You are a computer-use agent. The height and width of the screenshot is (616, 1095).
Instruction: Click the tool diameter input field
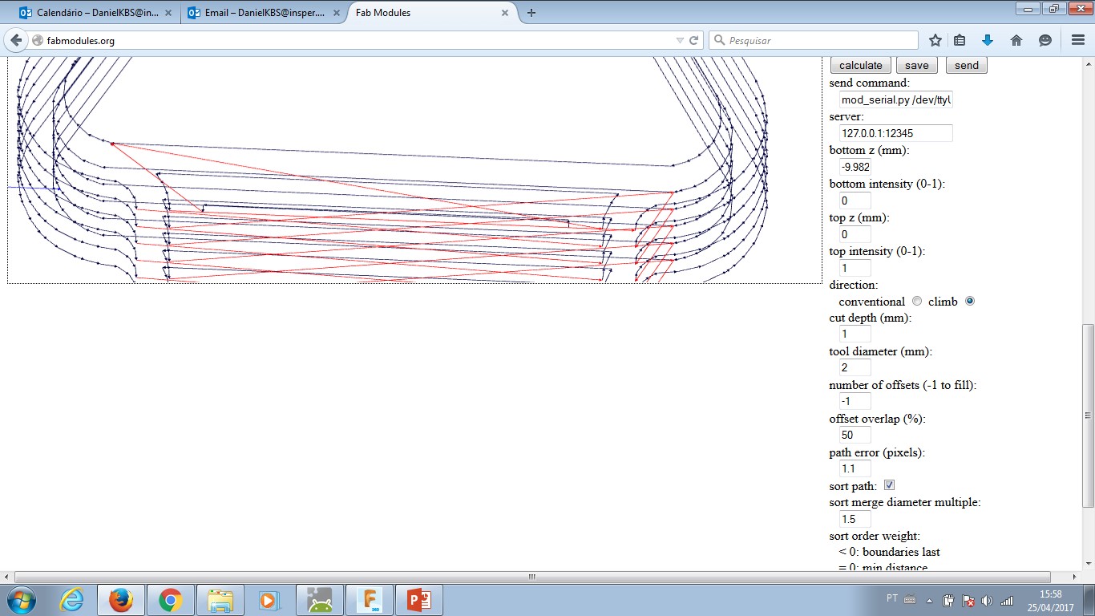click(x=855, y=367)
